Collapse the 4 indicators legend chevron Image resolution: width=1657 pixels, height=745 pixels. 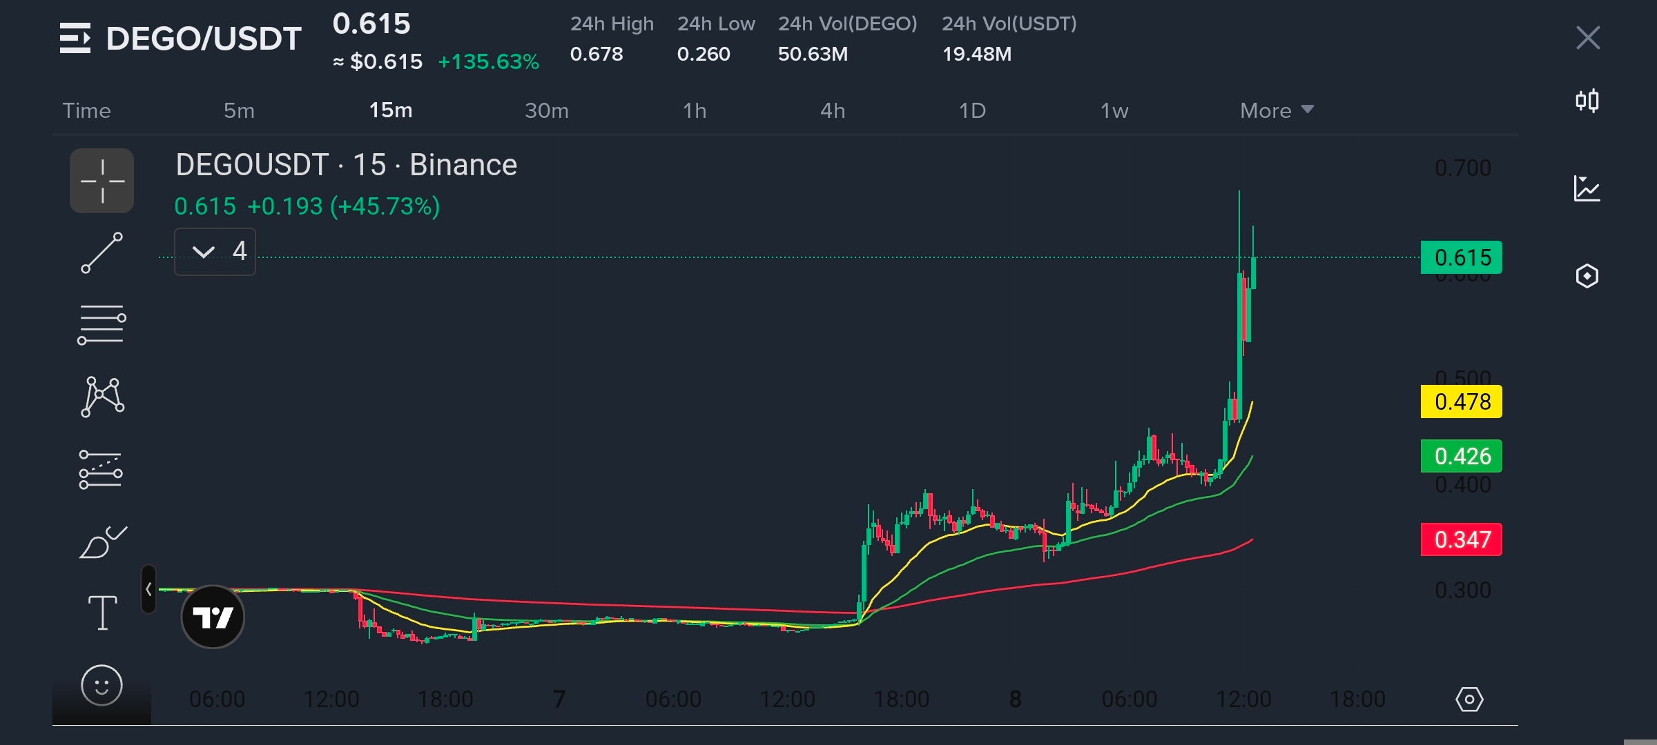[x=204, y=252]
